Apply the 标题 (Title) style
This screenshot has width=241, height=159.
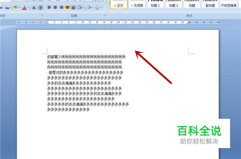(x=192, y=4)
